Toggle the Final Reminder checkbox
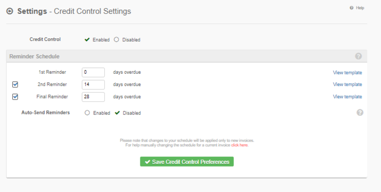381x192 pixels. click(x=15, y=97)
